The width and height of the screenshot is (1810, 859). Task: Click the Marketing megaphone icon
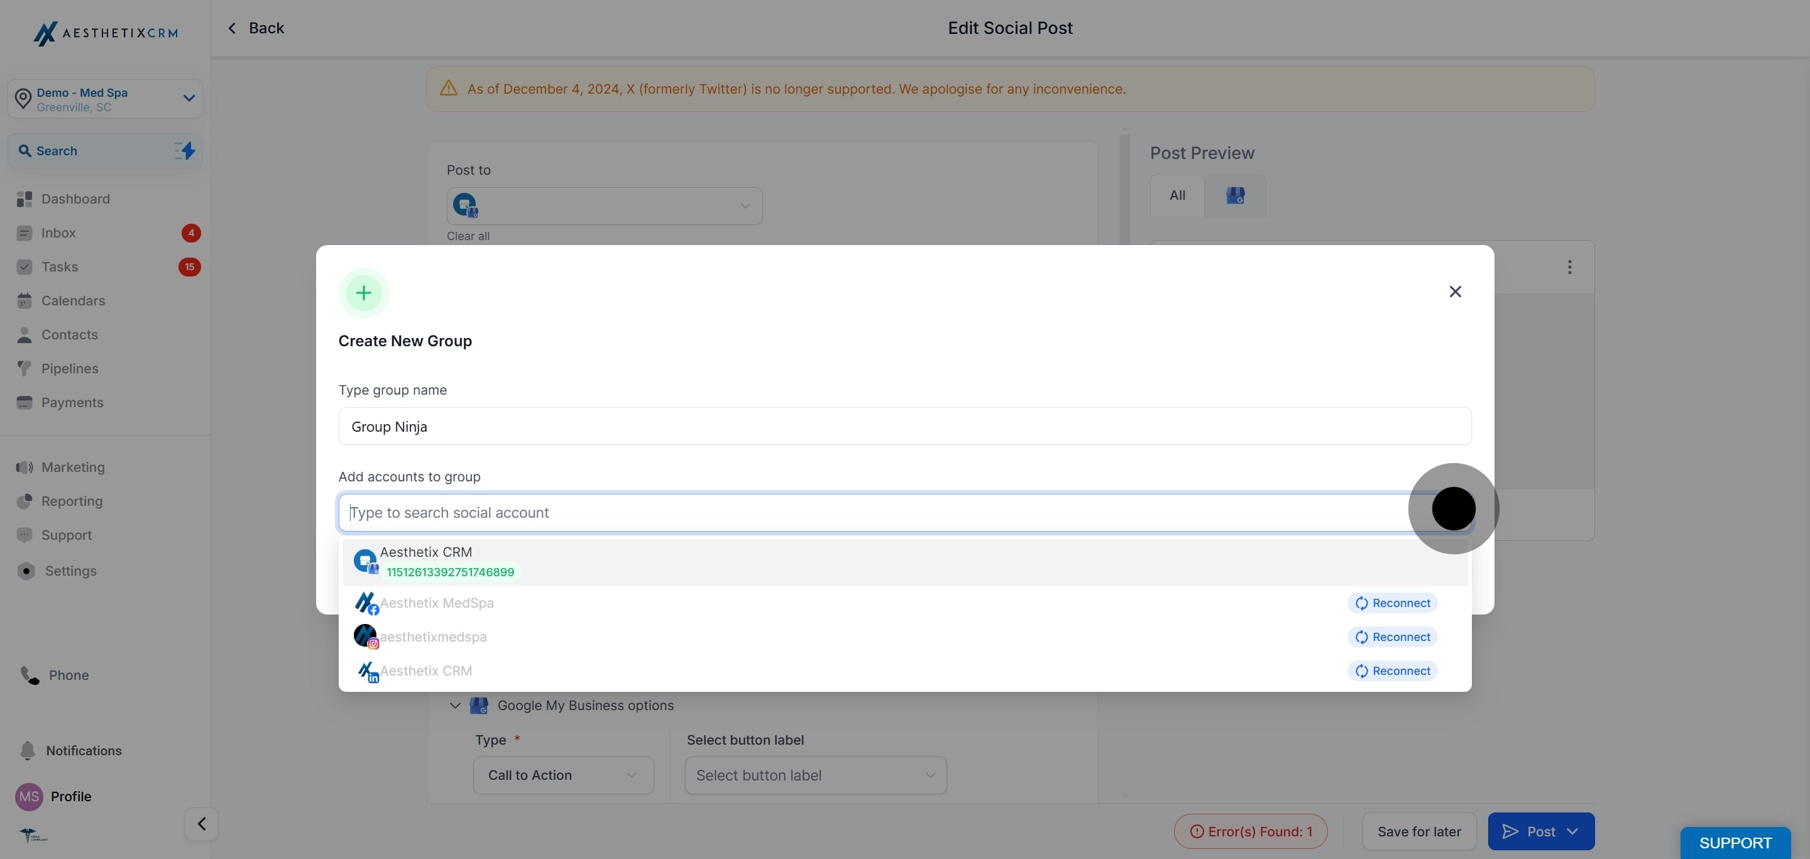pyautogui.click(x=25, y=467)
